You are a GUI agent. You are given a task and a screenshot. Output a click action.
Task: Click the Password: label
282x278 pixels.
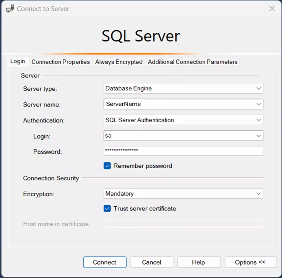click(x=47, y=152)
